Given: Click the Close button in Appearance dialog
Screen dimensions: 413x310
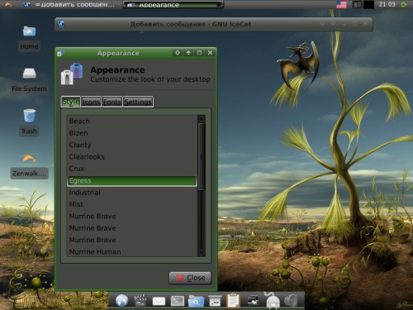Looking at the screenshot, I should coord(190,278).
